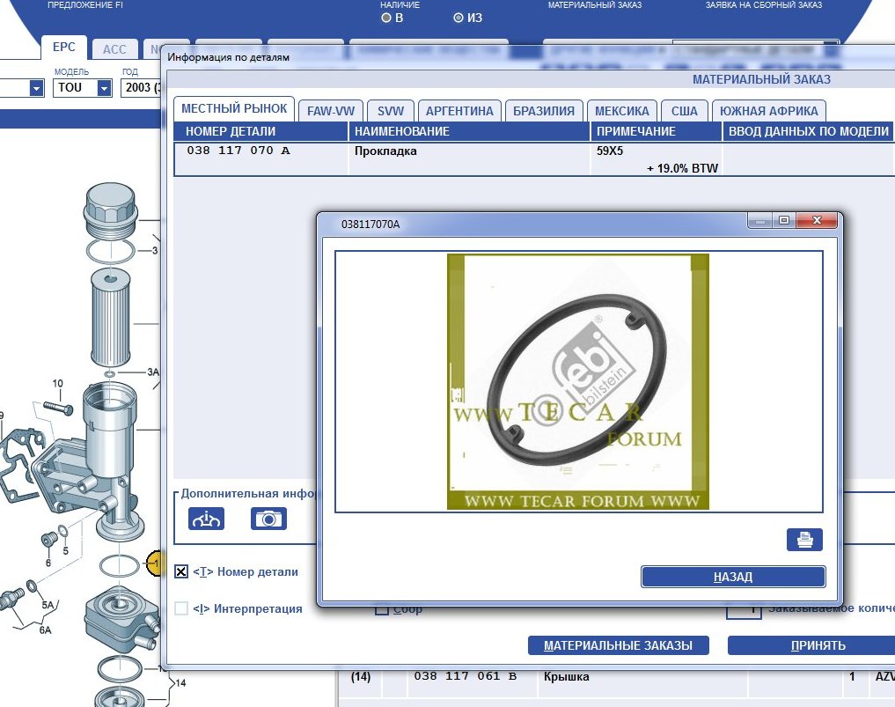
Task: Click callout number 6A on the diagram
Action: pyautogui.click(x=45, y=630)
